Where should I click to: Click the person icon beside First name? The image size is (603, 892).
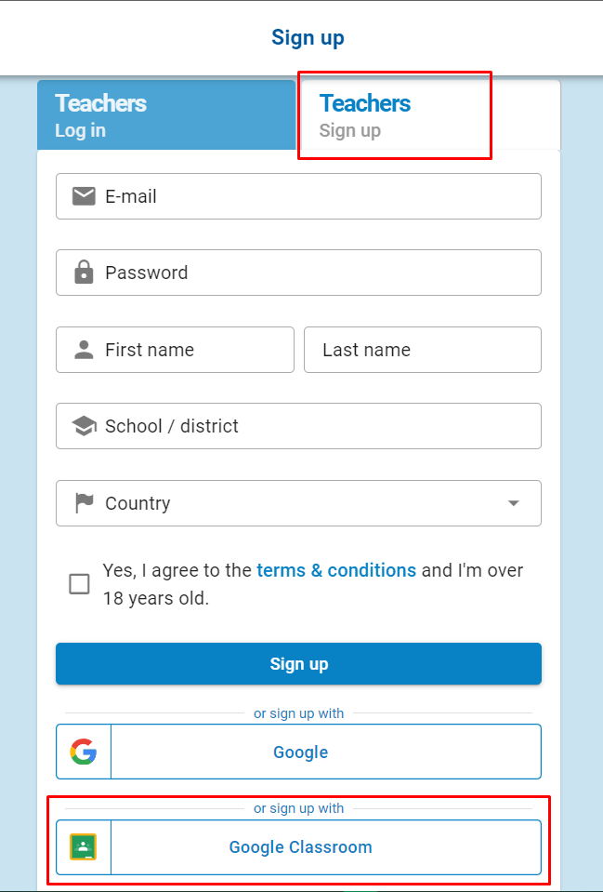click(84, 350)
